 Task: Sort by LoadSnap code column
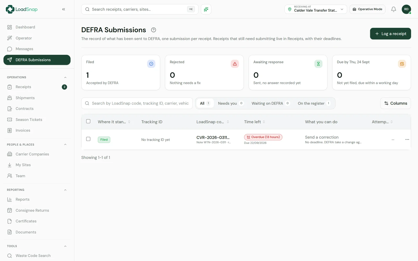click(x=213, y=122)
